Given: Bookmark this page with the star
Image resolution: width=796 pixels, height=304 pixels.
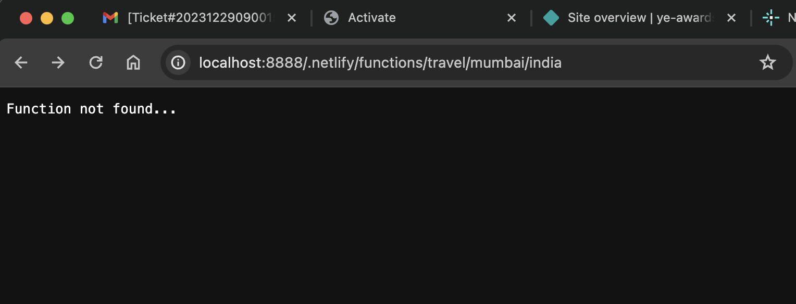Looking at the screenshot, I should 768,63.
